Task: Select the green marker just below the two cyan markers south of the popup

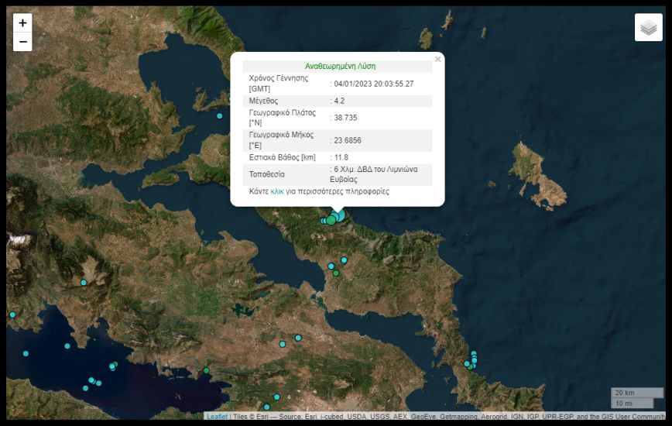Action: (x=336, y=273)
